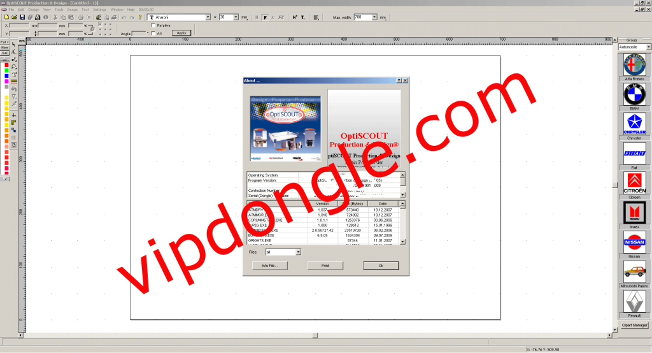Click the Version column header in file list
Screen dimensions: 652x353
[x=322, y=203]
